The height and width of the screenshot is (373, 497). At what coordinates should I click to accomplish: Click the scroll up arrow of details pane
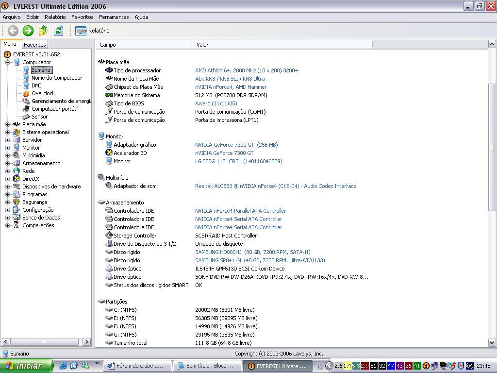(x=492, y=44)
